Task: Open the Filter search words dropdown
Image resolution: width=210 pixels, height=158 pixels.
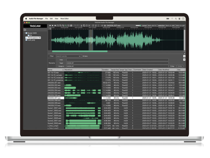Action: click(x=69, y=56)
